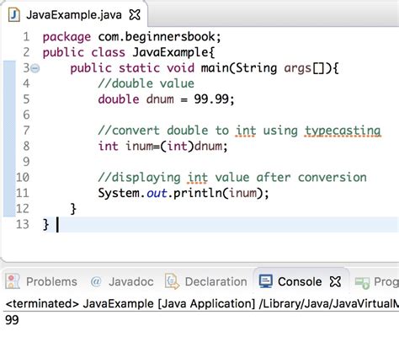
Task: Click the Javadoc @ icon
Action: click(x=96, y=281)
